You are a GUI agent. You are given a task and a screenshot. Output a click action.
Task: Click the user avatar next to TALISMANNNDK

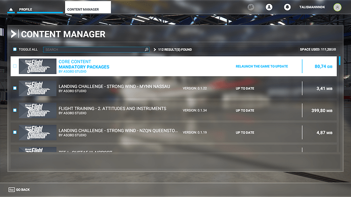[x=337, y=8]
